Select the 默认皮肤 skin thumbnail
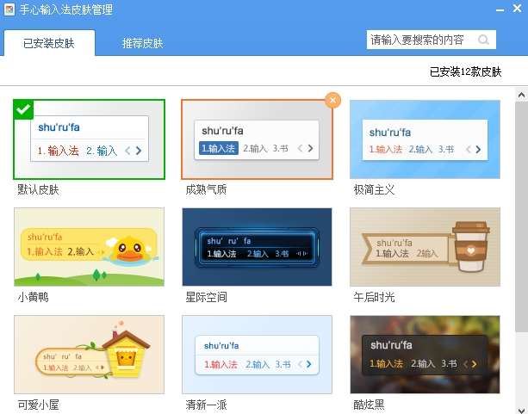Viewport: 528px width, 414px height. [x=90, y=139]
